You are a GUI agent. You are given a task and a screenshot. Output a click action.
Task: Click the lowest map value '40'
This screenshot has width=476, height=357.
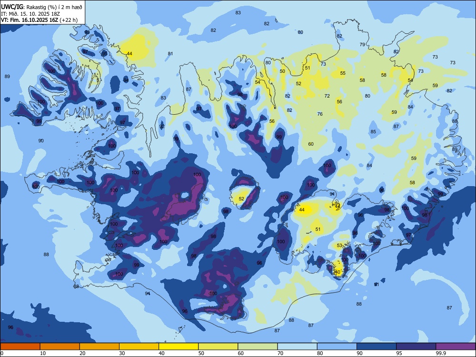(x=337, y=272)
